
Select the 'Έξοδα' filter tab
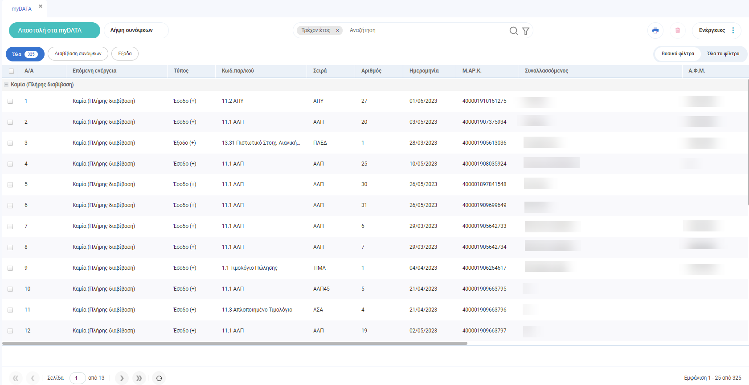125,54
